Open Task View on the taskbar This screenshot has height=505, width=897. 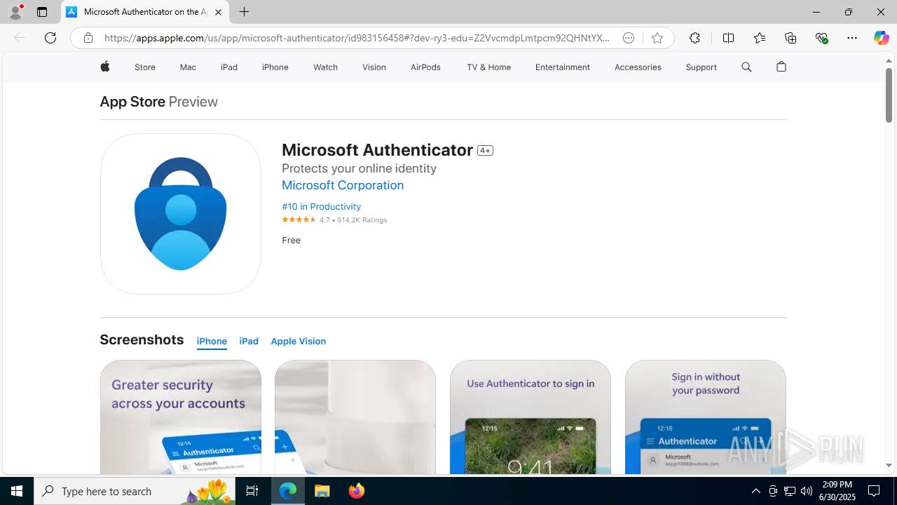pos(252,491)
